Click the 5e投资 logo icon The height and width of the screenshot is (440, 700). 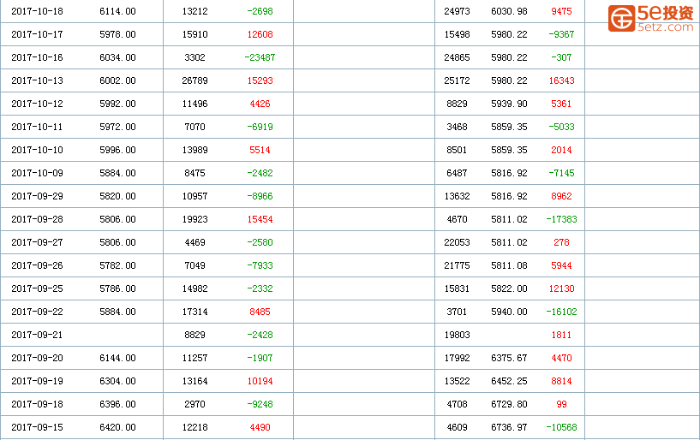[x=621, y=18]
